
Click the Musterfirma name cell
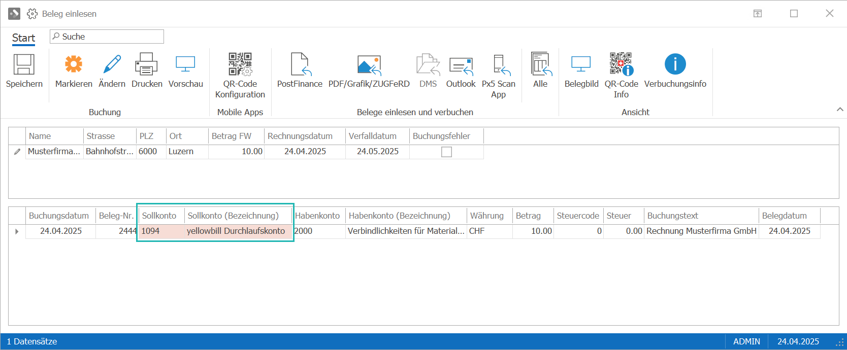[x=54, y=151]
